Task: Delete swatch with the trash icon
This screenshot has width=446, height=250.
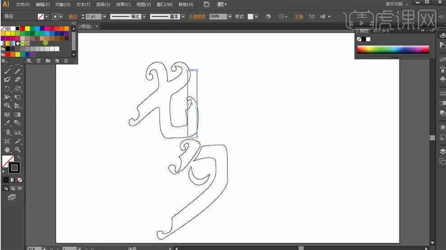Action: pyautogui.click(x=66, y=61)
